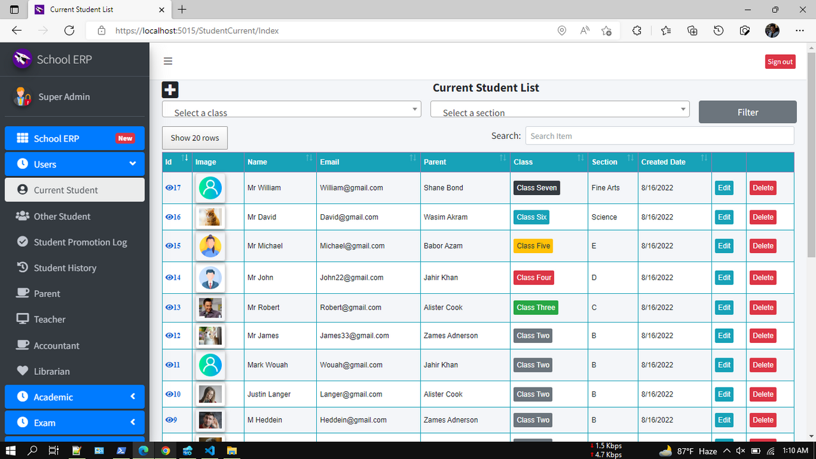
Task: Click the plus icon to add student
Action: coord(170,90)
